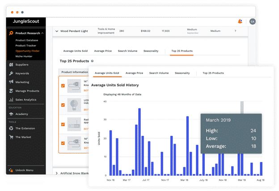Image resolution: width=279 pixels, height=191 pixels.
Task: Open Niche Hunter in sidebar
Action: tap(24, 56)
